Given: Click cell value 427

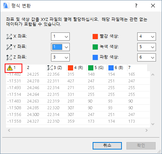Looking at the screenshot, I should pos(71,81).
